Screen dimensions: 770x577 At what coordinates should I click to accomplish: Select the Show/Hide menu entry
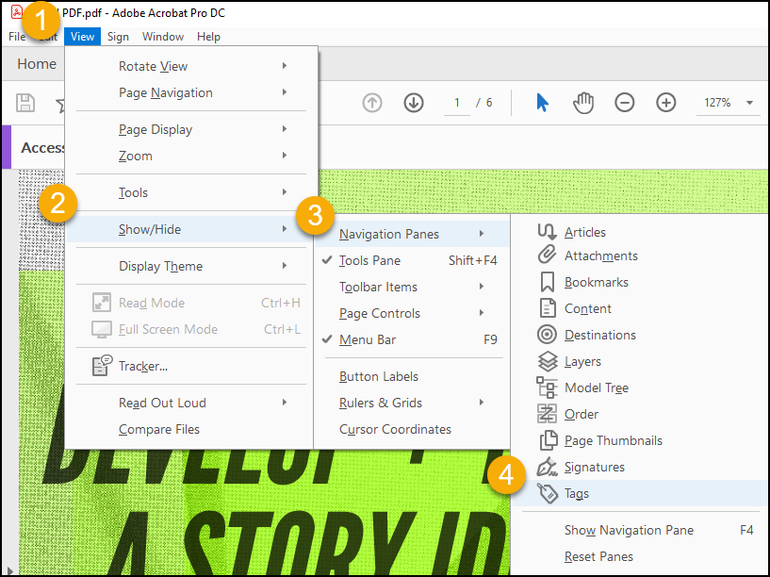189,229
